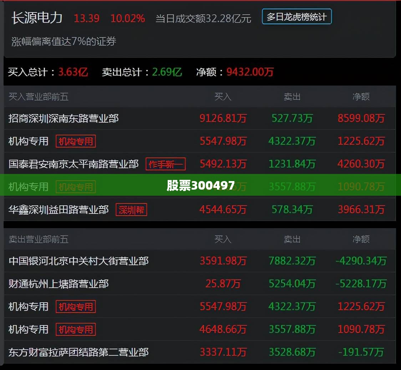Image resolution: width=401 pixels, height=370 pixels.
Task: Click the 卖出总计 value 2.69亿
Action: tap(167, 72)
